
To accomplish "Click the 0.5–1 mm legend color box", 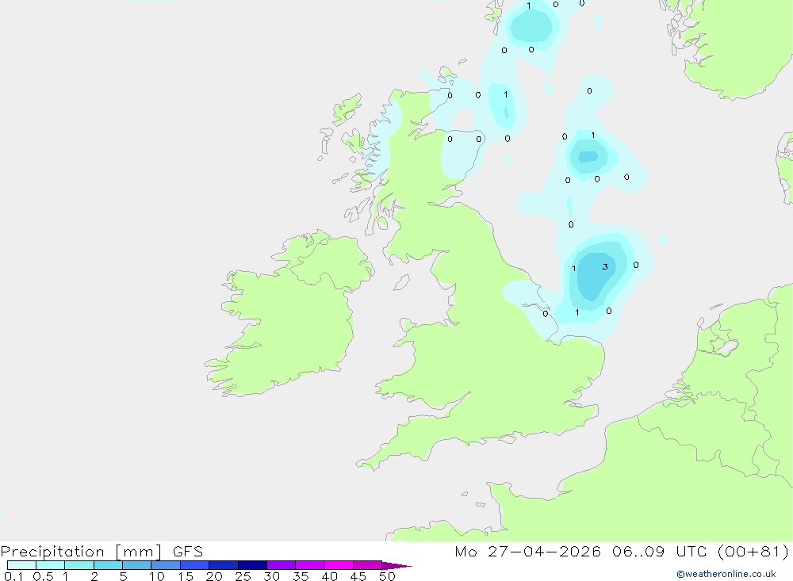I will pyautogui.click(x=51, y=565).
